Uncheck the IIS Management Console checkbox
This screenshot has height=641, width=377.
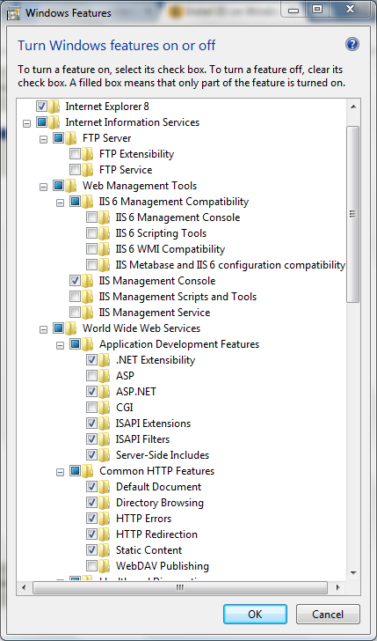pyautogui.click(x=75, y=281)
